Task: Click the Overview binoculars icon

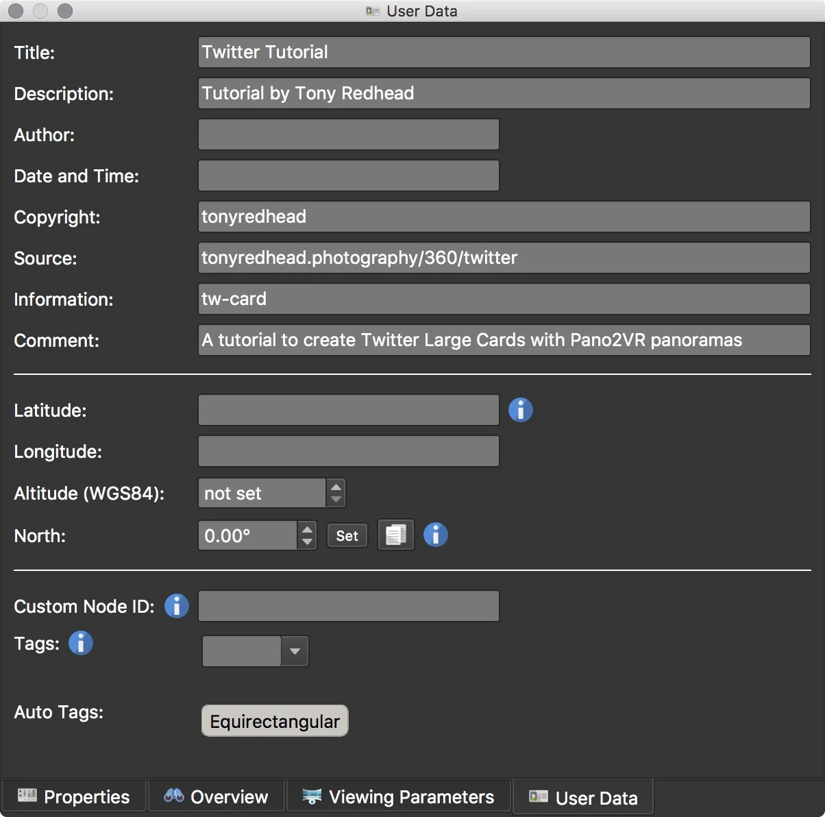Action: (173, 796)
